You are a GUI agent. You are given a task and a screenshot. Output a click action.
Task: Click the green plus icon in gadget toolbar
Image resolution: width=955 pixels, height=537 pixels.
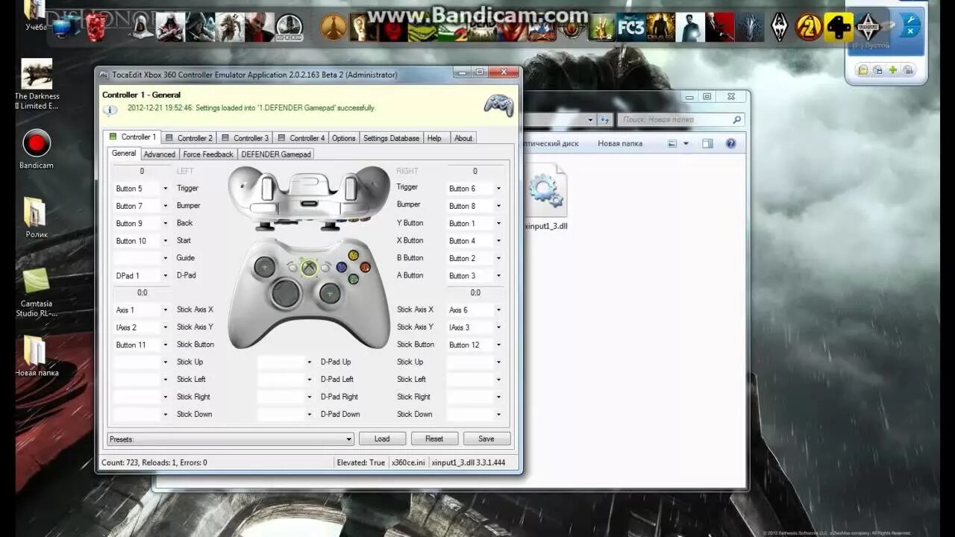tap(892, 70)
